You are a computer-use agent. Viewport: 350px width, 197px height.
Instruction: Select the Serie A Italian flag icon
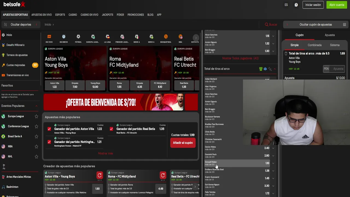[137, 37]
